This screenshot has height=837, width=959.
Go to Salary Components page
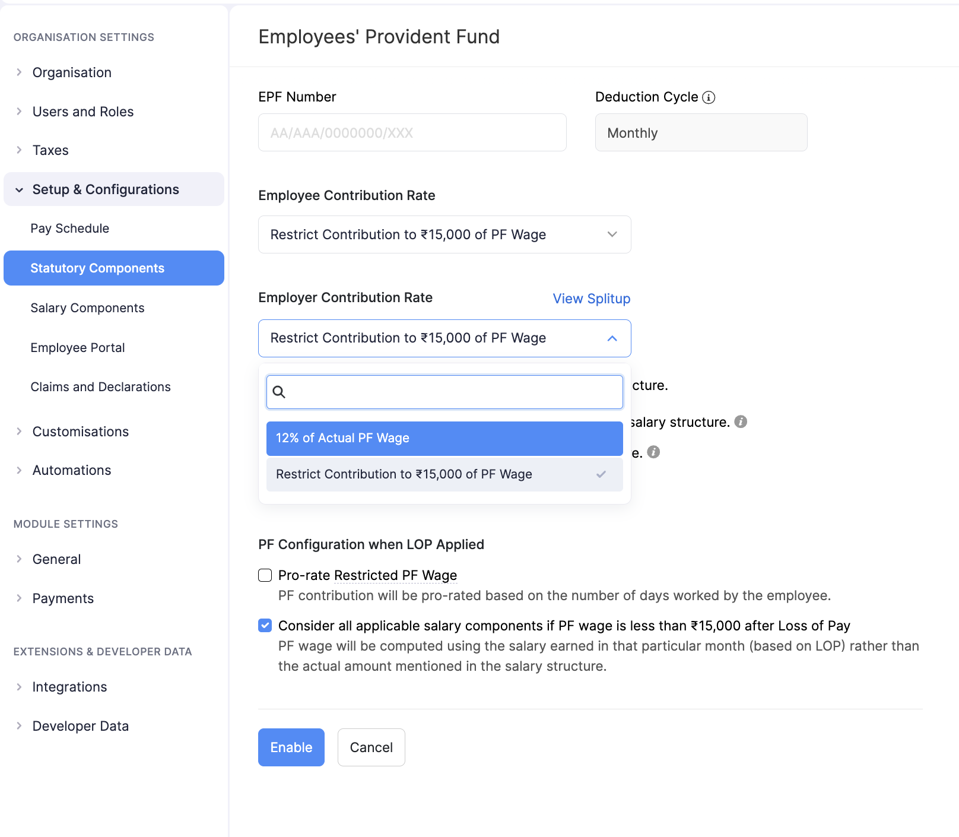[88, 308]
